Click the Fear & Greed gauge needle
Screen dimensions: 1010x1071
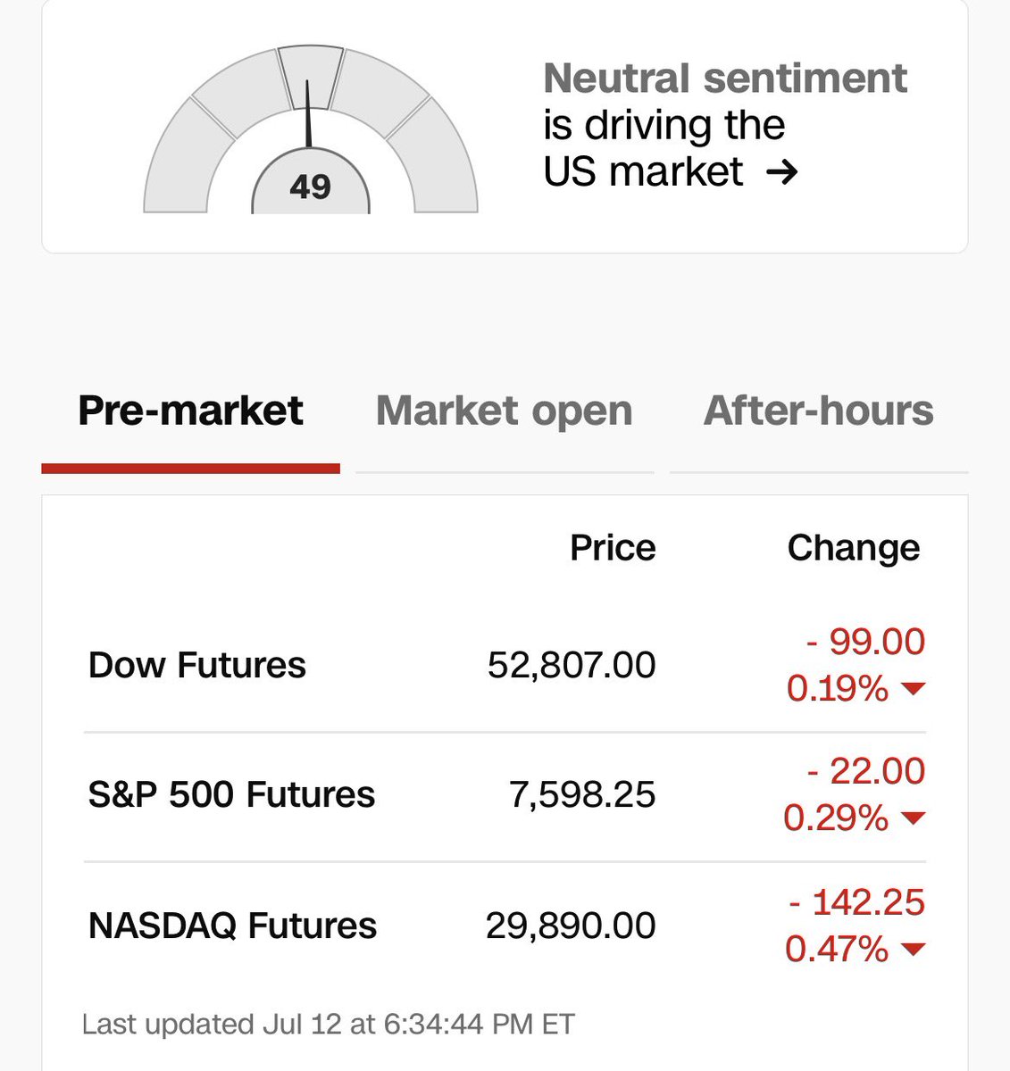pyautogui.click(x=309, y=113)
